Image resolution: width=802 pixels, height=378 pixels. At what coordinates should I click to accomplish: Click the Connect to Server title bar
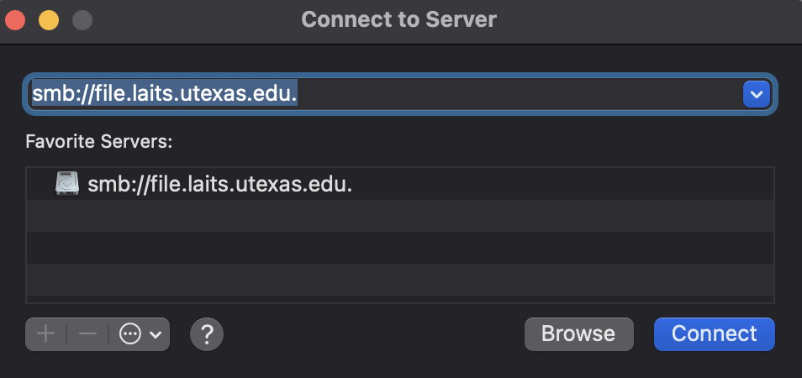[399, 20]
